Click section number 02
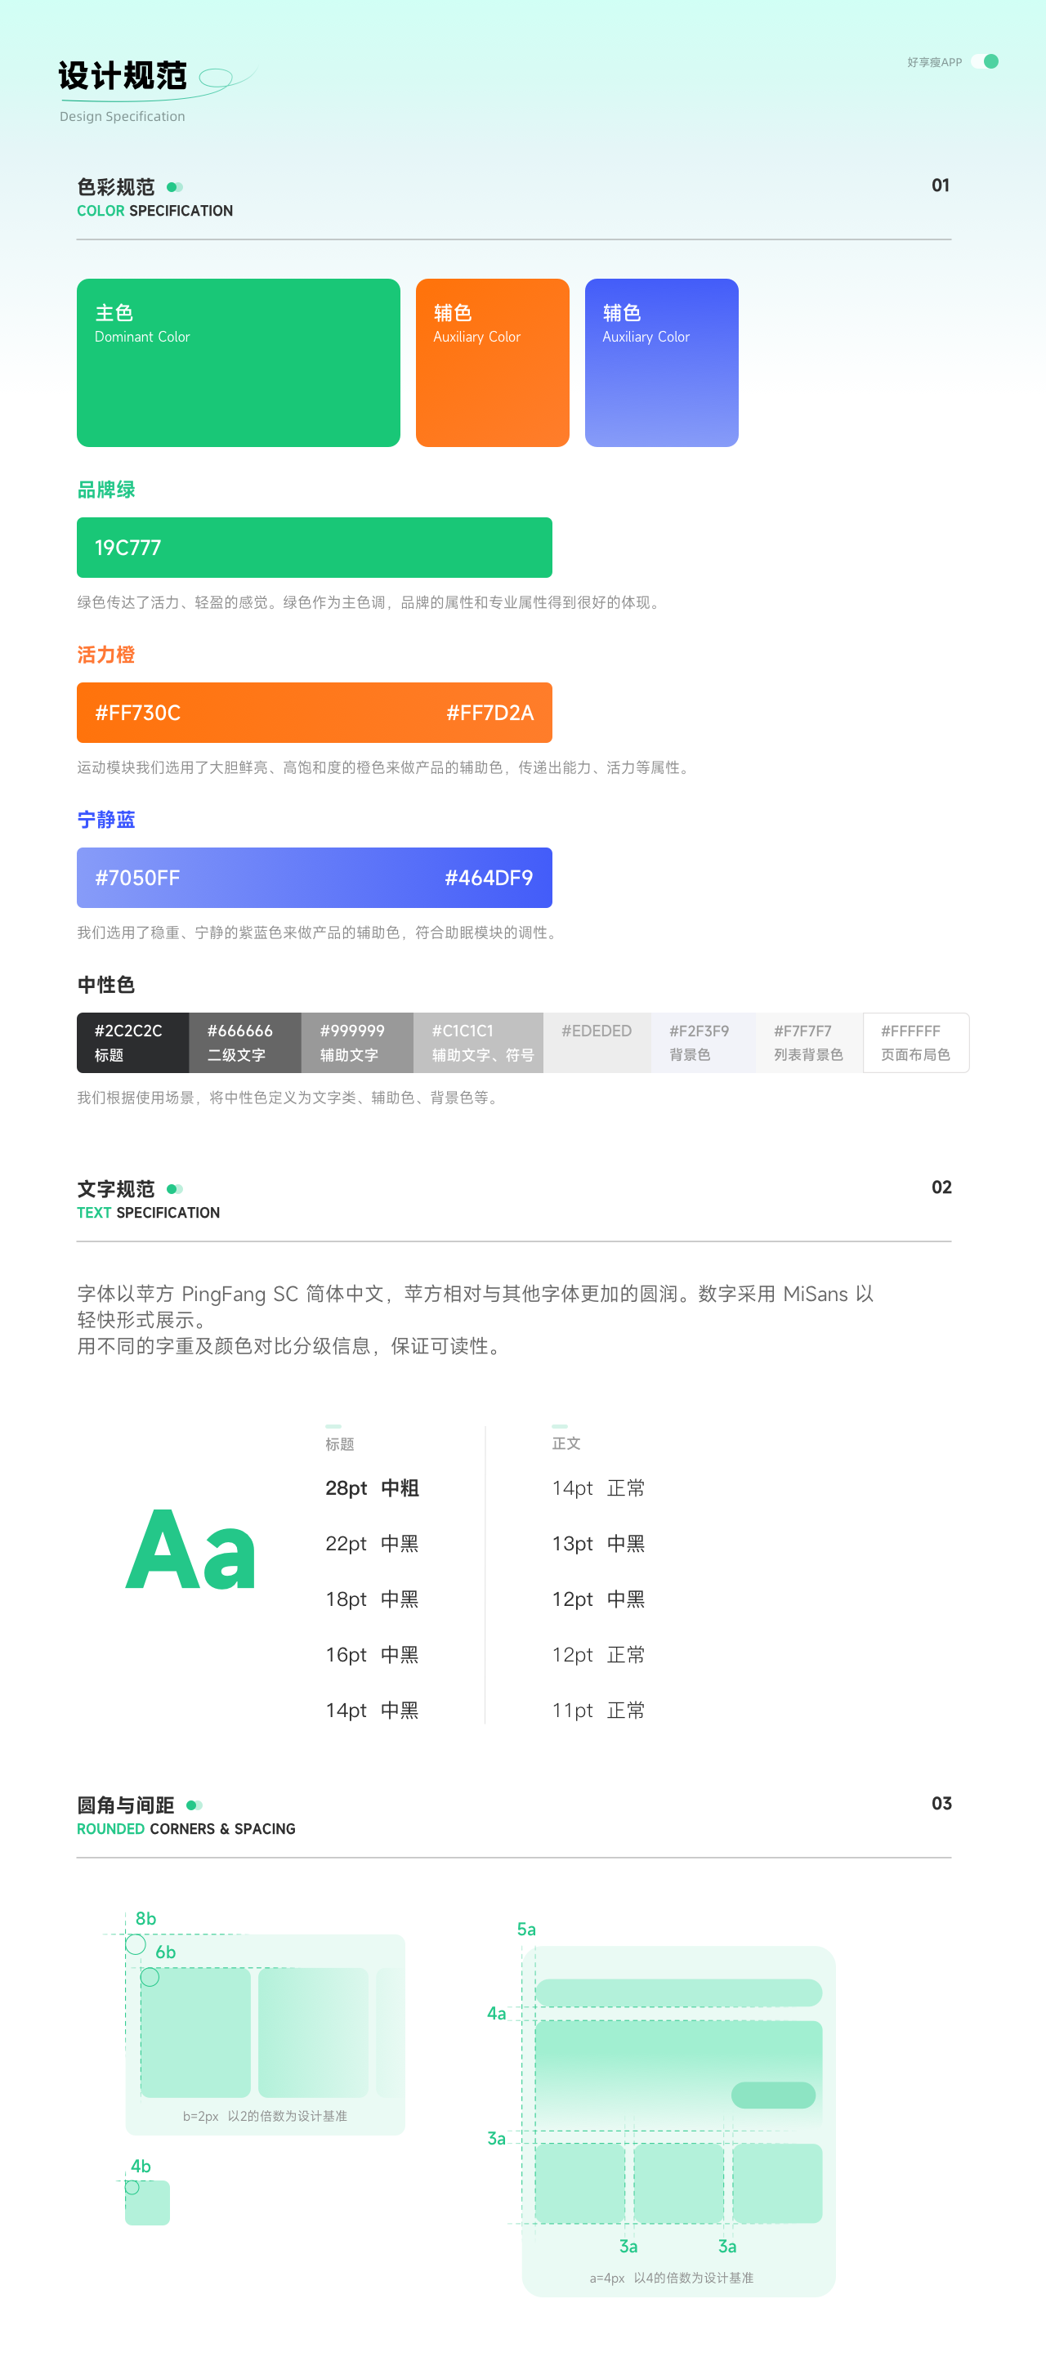This screenshot has height=2366, width=1046. (x=941, y=1187)
